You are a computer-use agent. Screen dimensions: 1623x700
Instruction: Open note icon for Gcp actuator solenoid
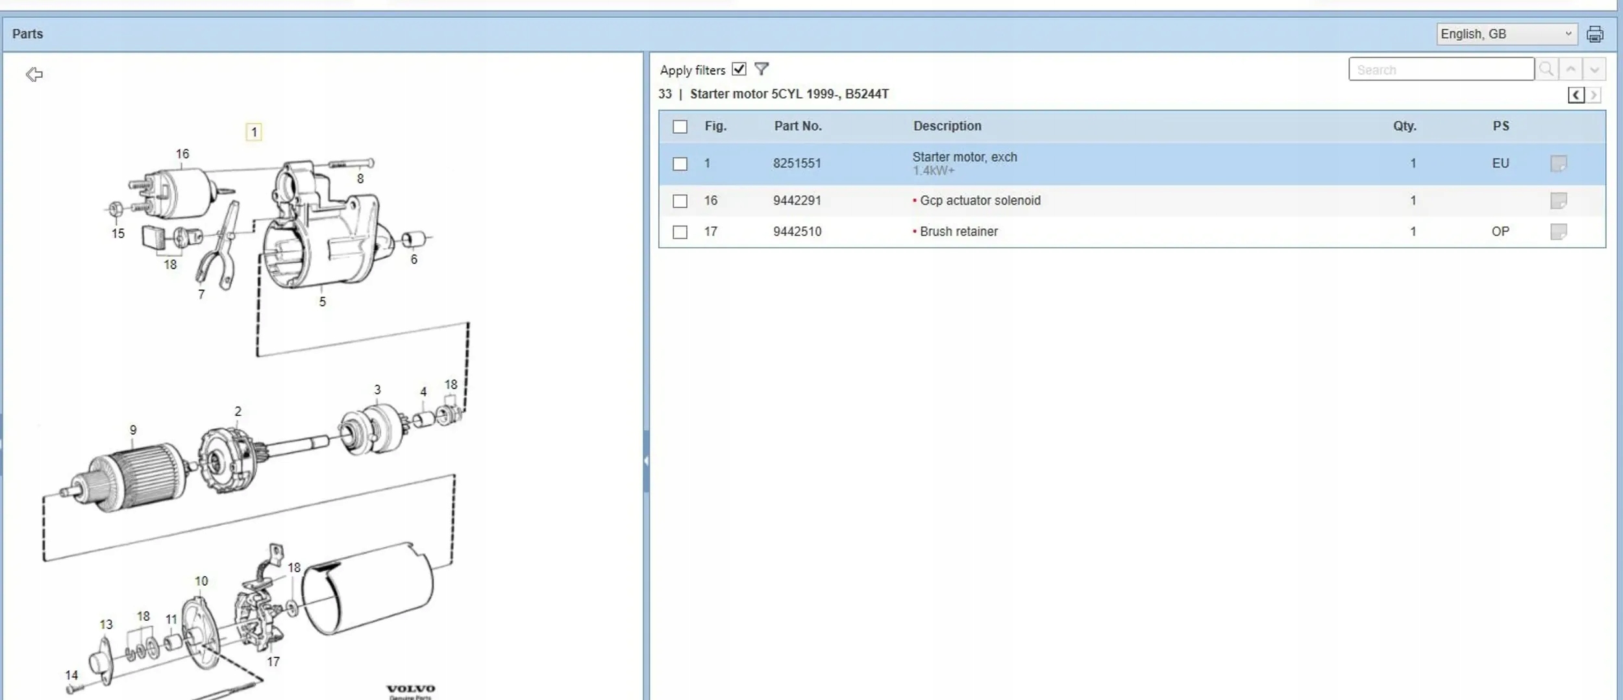coord(1558,200)
